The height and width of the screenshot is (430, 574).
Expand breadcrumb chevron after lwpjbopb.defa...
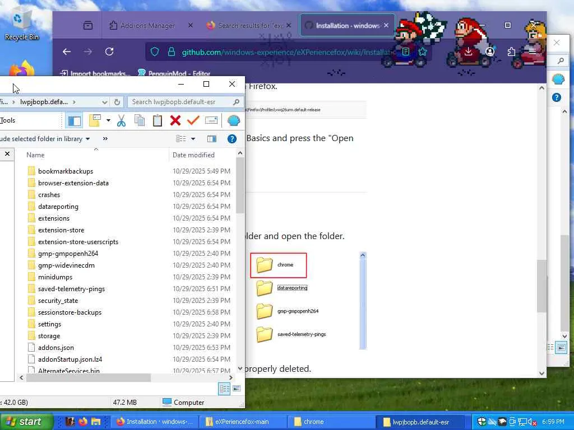click(x=74, y=102)
